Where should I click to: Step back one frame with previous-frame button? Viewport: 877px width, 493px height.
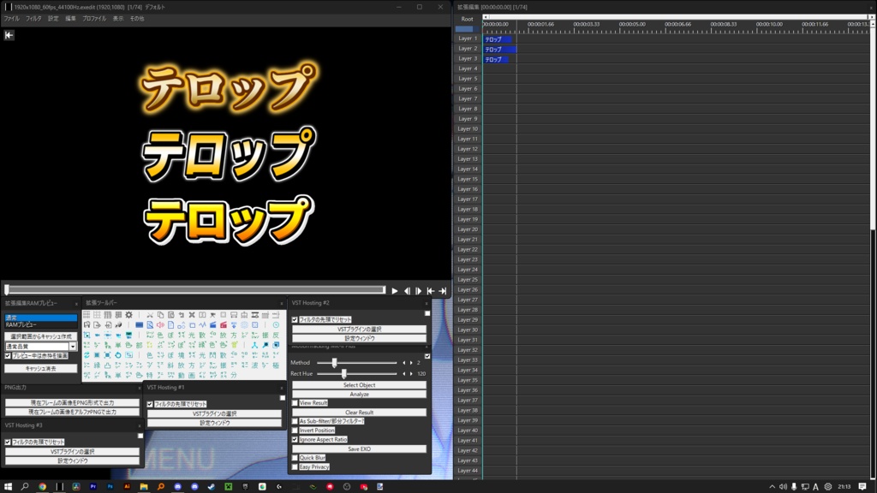coord(407,291)
